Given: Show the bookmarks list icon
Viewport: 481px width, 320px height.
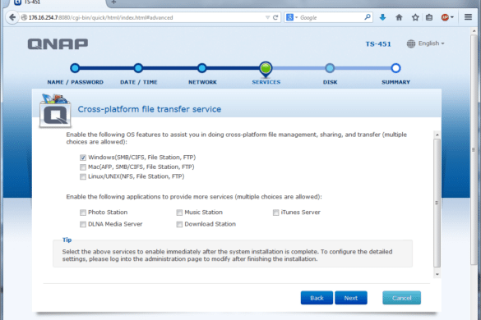Looking at the screenshot, I should (x=429, y=17).
